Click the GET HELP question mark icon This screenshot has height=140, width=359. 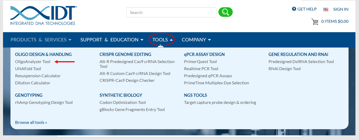(x=294, y=9)
